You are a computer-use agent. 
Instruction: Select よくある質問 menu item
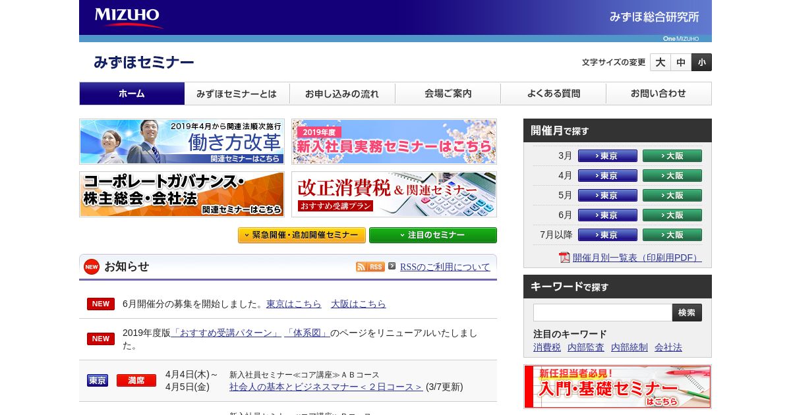(x=553, y=94)
